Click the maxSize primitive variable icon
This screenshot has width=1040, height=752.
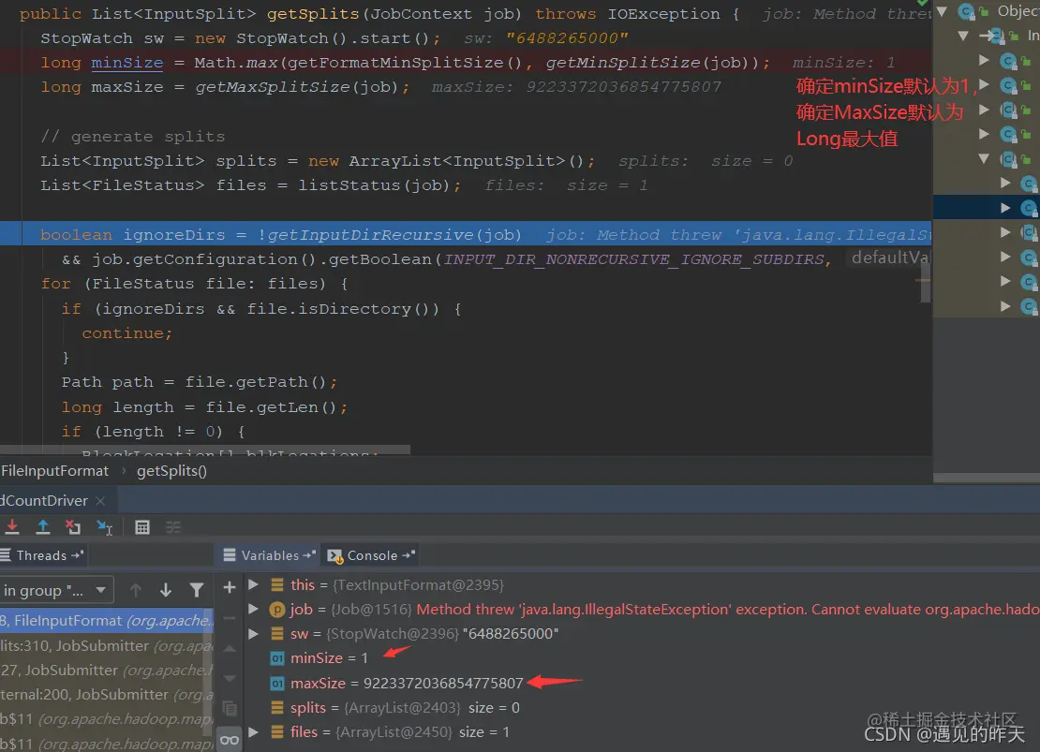tap(277, 684)
